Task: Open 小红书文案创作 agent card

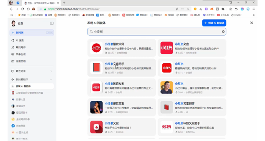Action: [x=192, y=107]
